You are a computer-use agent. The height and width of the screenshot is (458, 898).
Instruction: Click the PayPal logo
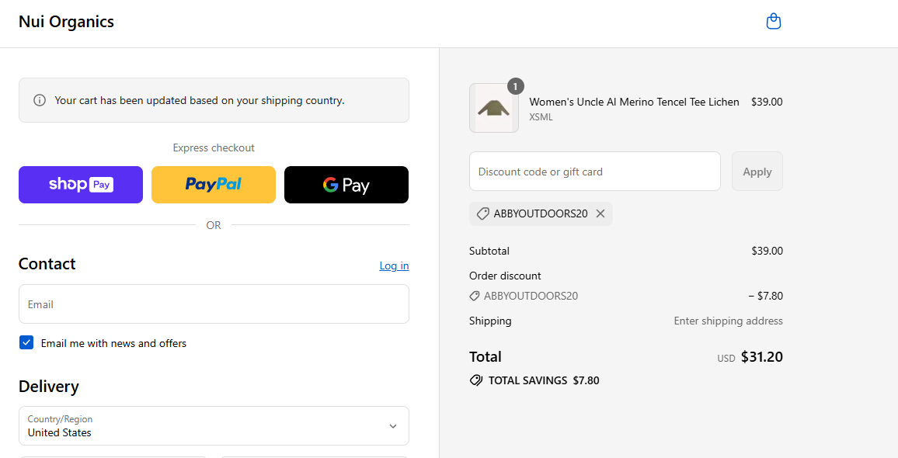pyautogui.click(x=213, y=185)
